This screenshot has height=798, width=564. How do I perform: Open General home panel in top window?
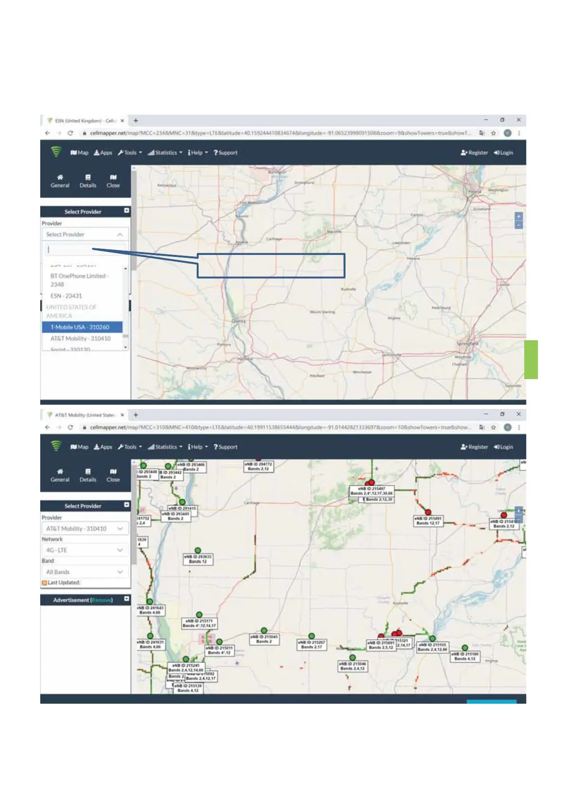pos(60,181)
